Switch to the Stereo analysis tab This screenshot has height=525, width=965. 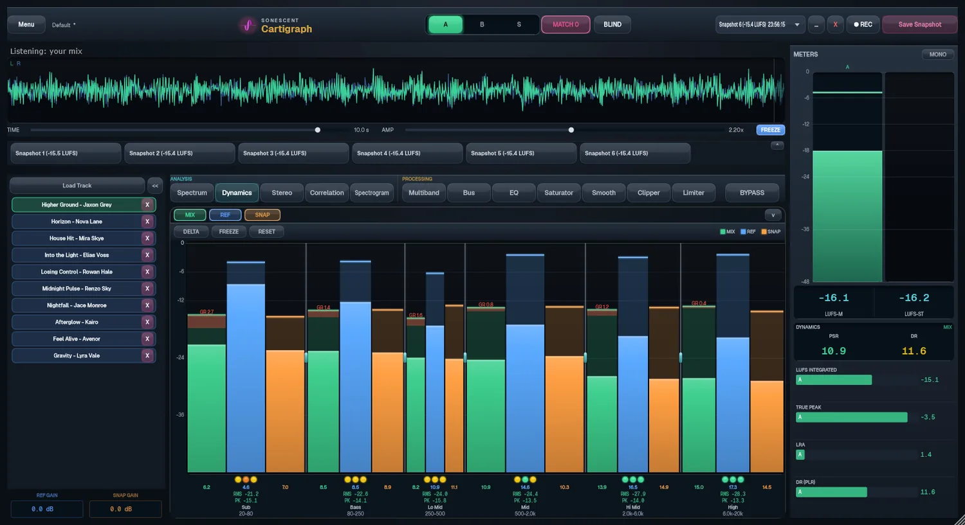(x=282, y=193)
